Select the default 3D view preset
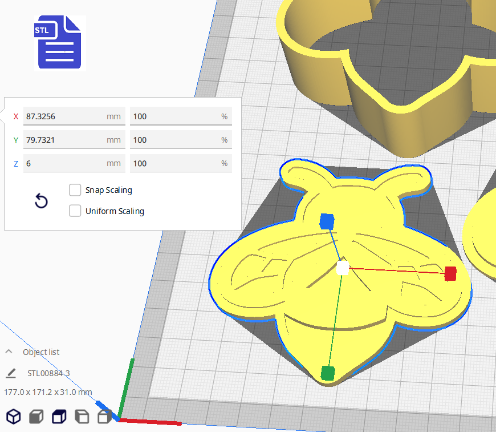 point(13,417)
